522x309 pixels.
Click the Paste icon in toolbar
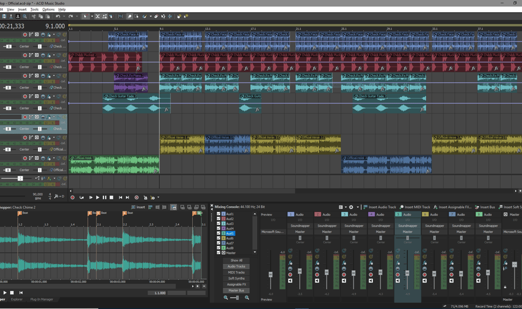coord(48,16)
